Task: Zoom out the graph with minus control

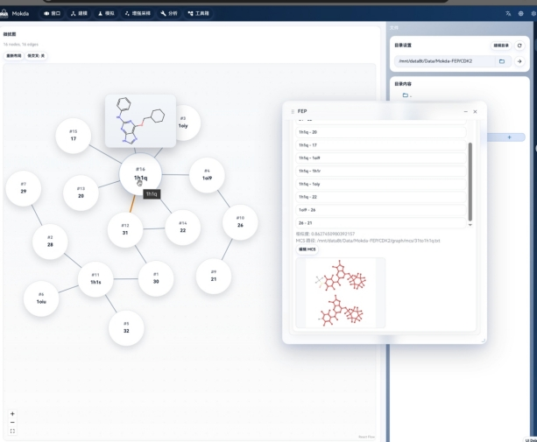Action: point(12,423)
